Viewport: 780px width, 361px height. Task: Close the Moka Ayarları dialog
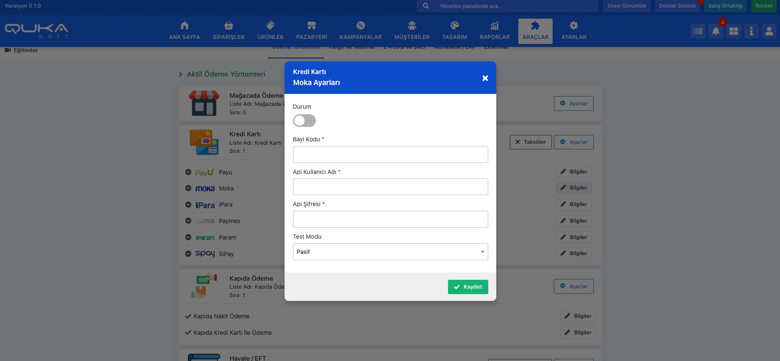[485, 78]
